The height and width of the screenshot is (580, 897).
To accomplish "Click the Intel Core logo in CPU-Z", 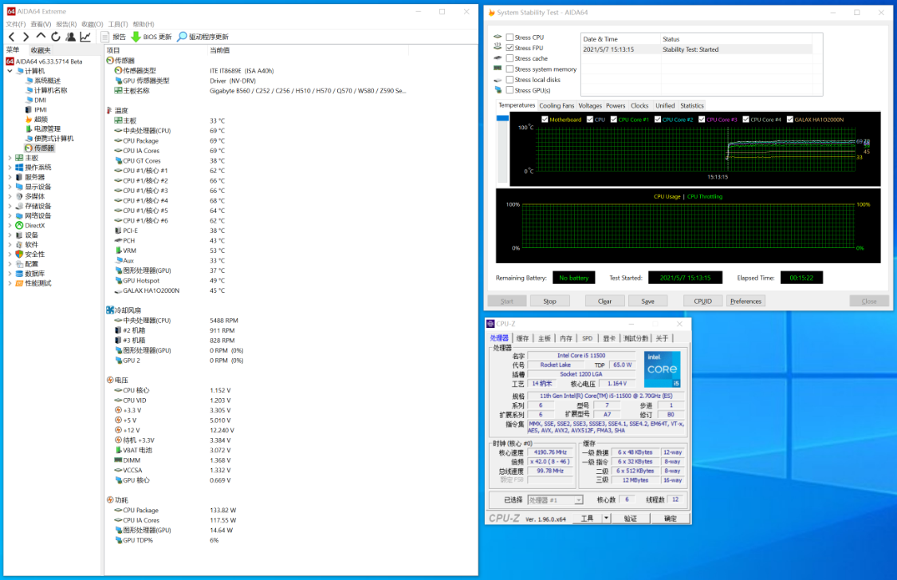I will (x=663, y=369).
